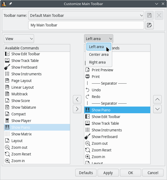Select Print Preview in current commands list
Viewport: 167px width, 180px height.
(102, 70)
